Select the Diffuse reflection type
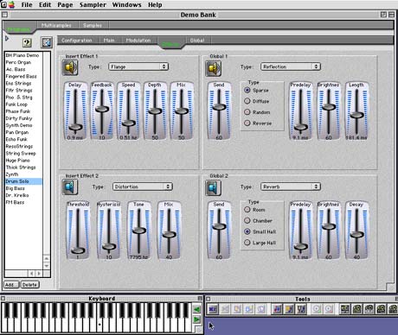This screenshot has height=335, width=398. pos(247,101)
